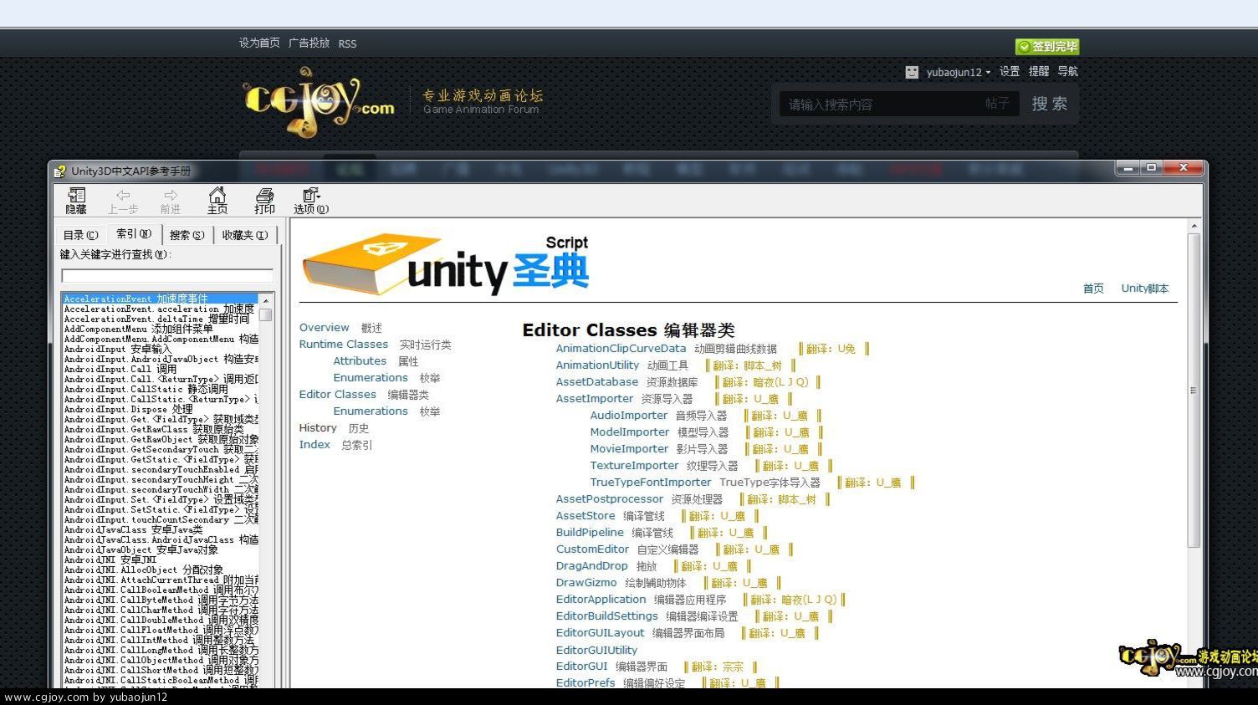Open the BuildPipeline class link
The width and height of the screenshot is (1258, 705).
590,533
